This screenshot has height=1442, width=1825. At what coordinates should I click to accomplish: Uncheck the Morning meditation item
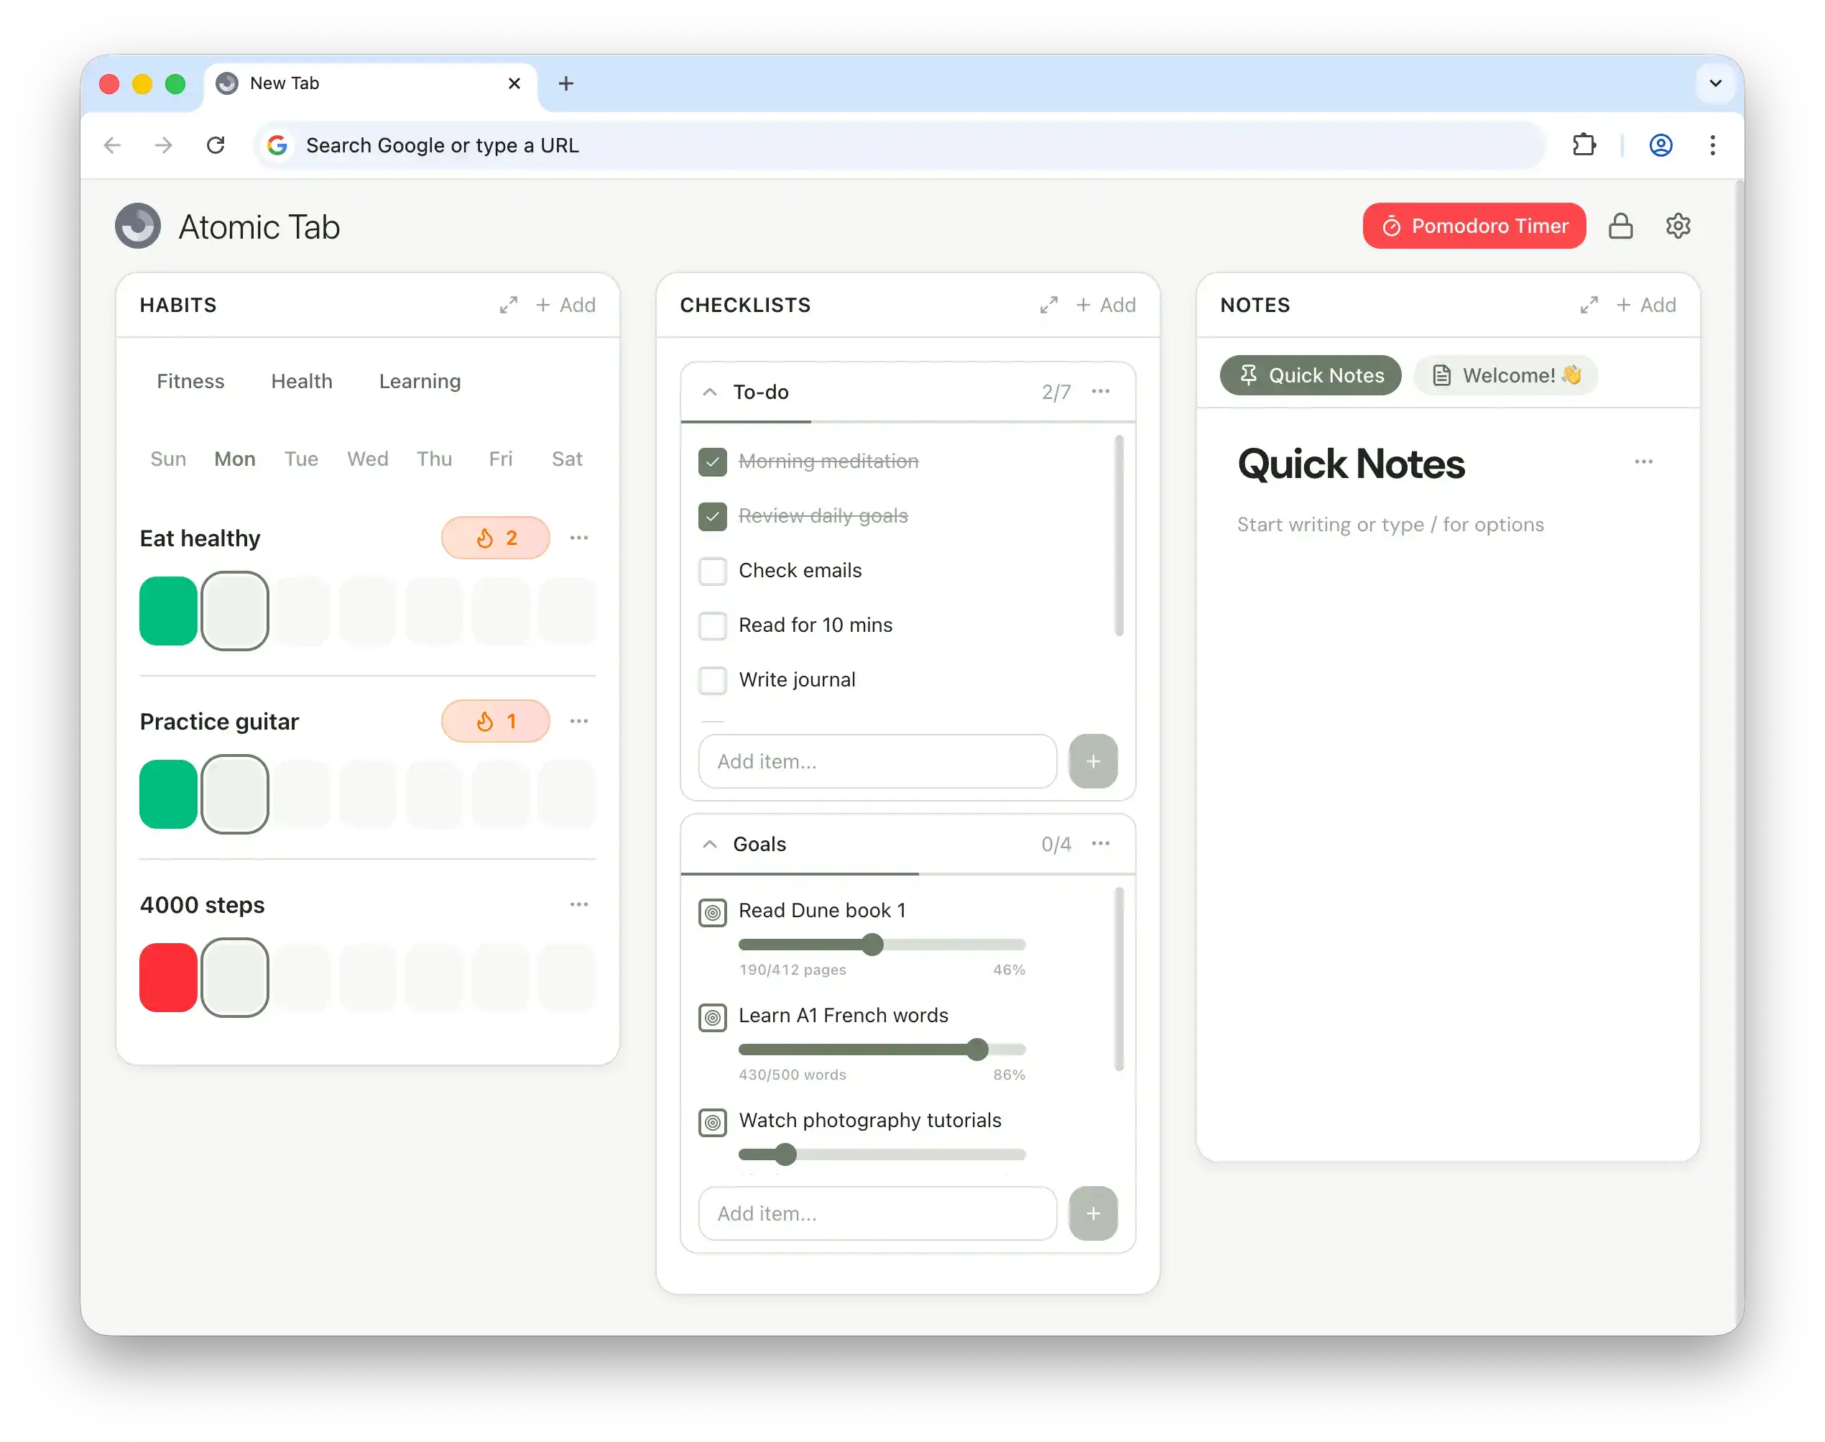click(x=712, y=461)
